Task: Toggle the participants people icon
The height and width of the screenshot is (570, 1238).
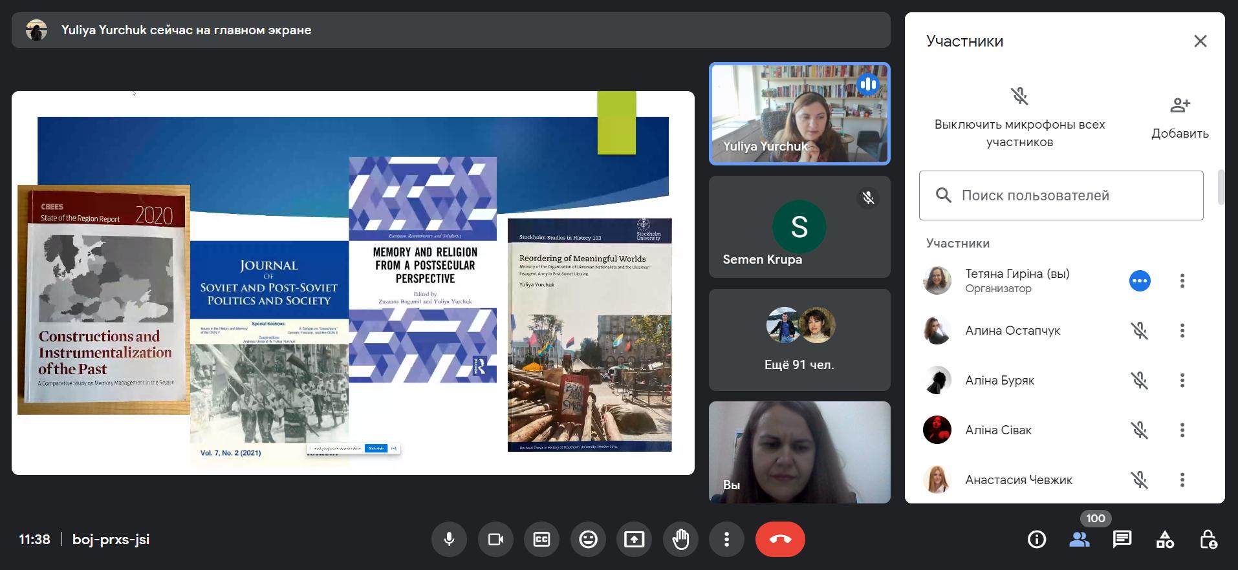Action: coord(1080,540)
